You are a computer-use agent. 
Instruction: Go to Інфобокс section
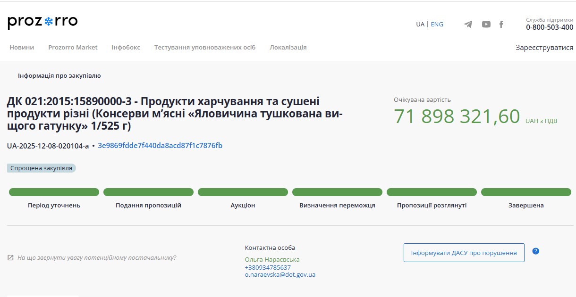126,48
